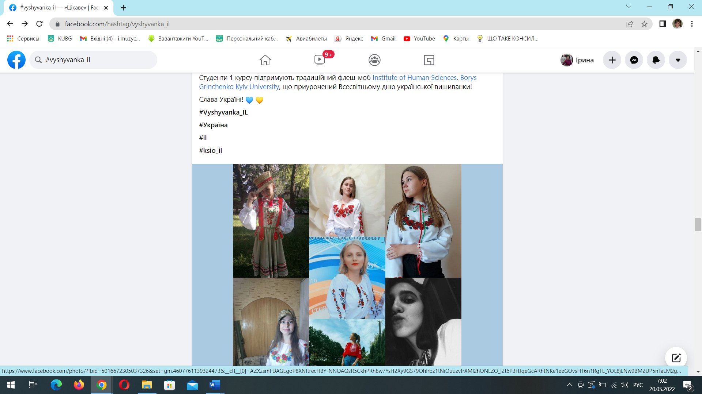The height and width of the screenshot is (394, 702).
Task: Click the #ksio_il hashtag
Action: point(211,150)
